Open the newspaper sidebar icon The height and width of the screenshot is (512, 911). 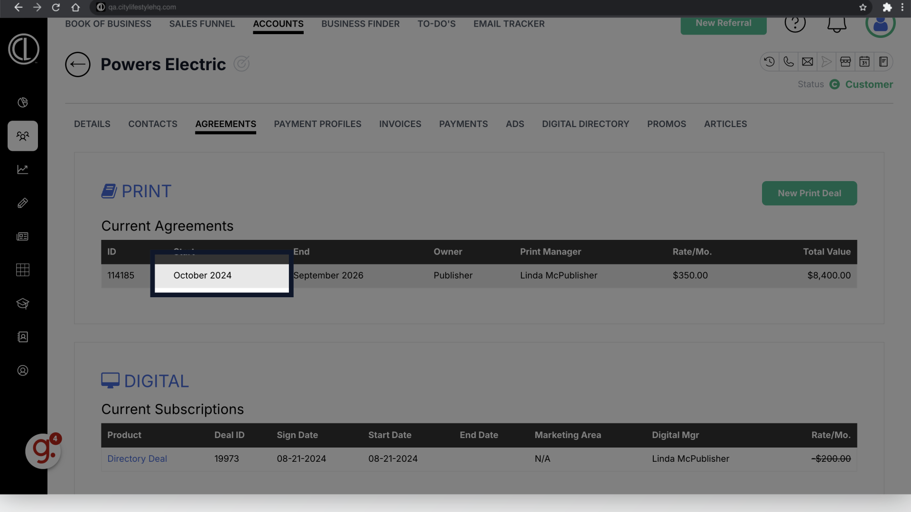(x=23, y=237)
